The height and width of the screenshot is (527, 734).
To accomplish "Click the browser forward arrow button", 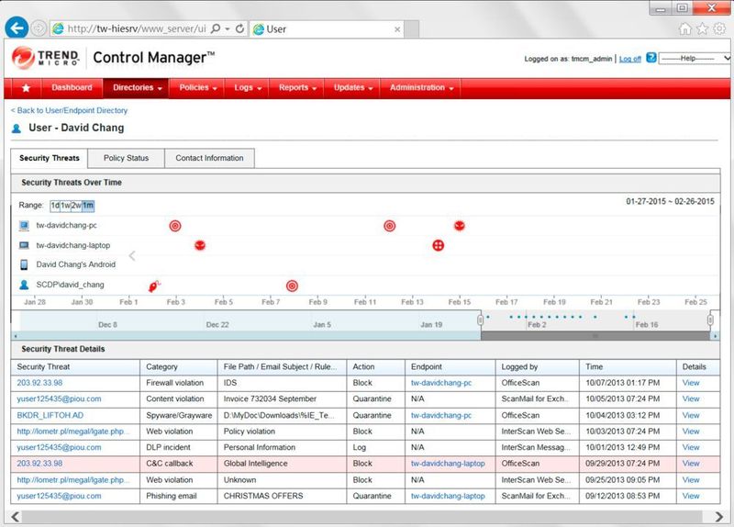I will click(39, 28).
